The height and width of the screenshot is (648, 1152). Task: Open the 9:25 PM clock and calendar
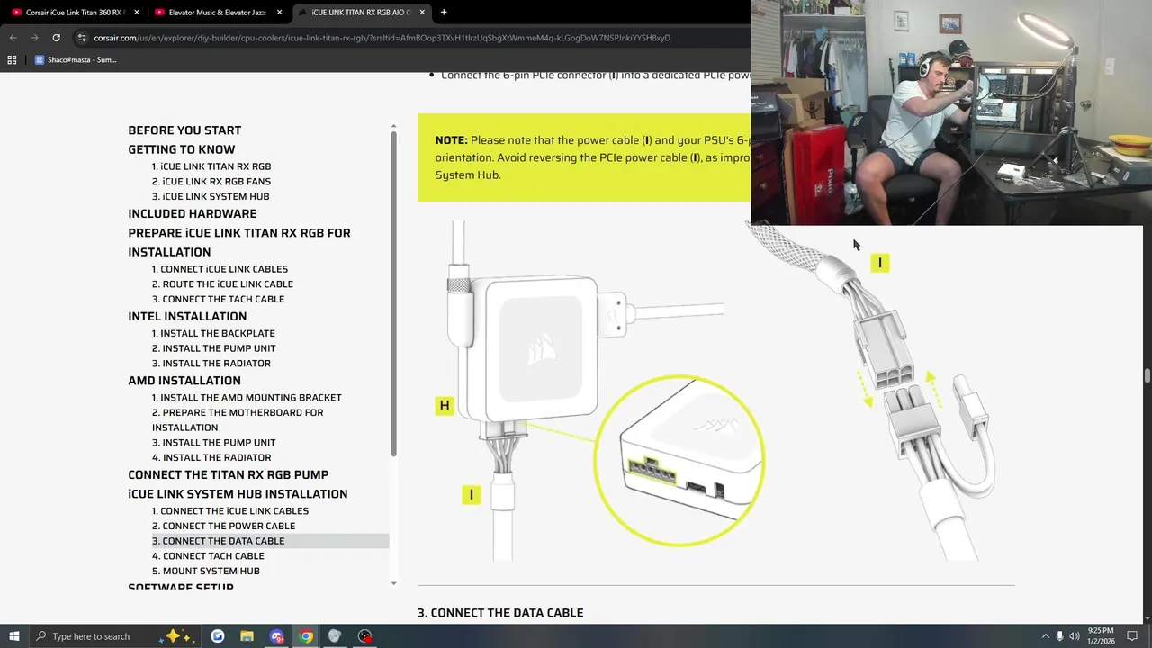1101,636
